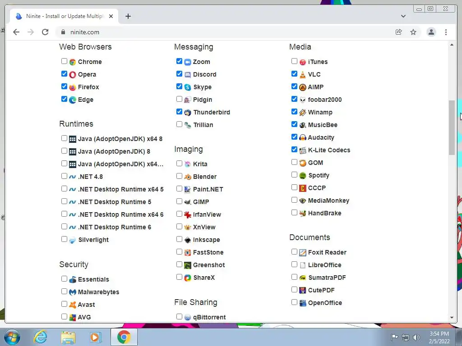Click the SumatraPDF label
The width and height of the screenshot is (462, 346).
point(327,278)
